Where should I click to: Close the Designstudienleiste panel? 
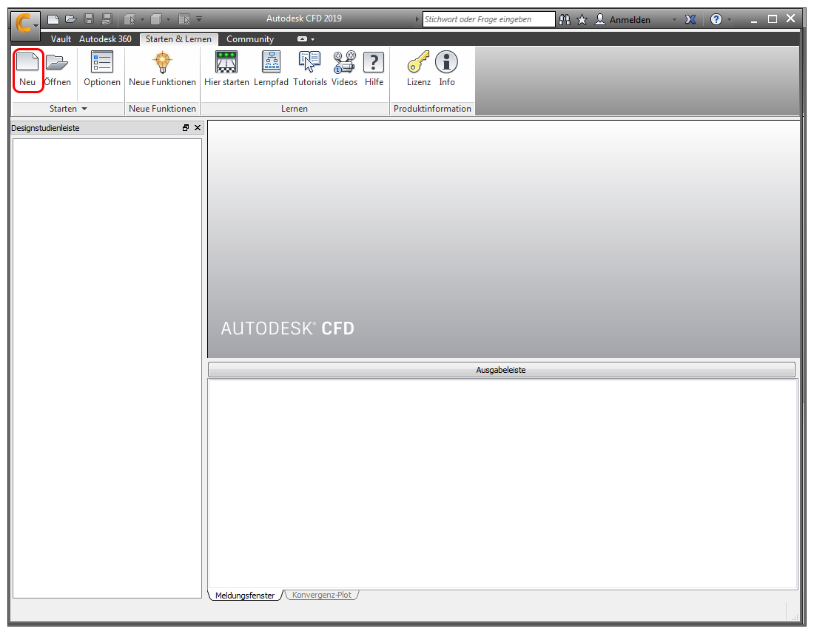(x=198, y=128)
